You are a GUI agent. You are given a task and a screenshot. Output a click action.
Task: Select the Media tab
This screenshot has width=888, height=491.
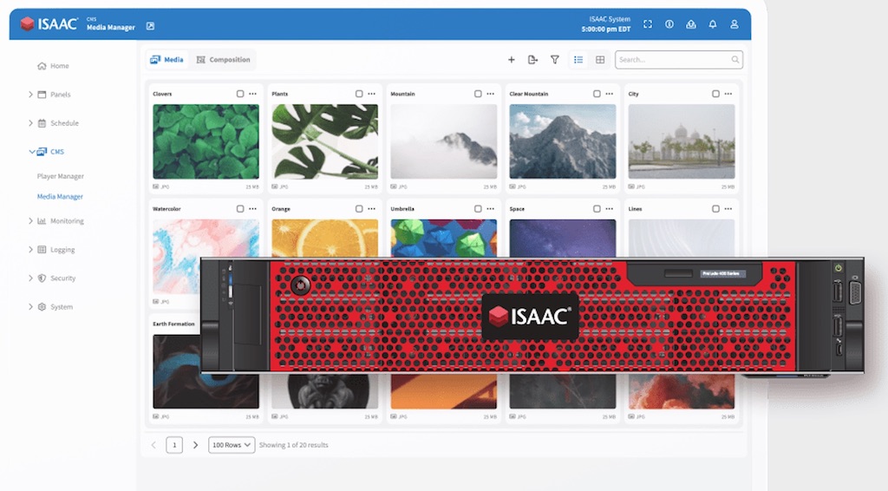pos(167,60)
